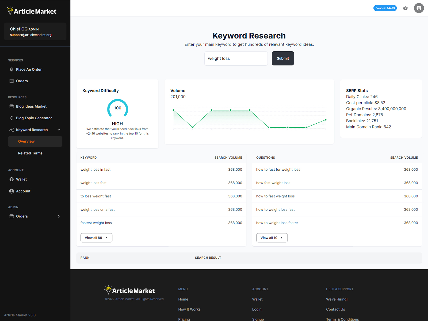The width and height of the screenshot is (428, 321).
Task: Switch to the Related Terms tab
Action: 30,153
